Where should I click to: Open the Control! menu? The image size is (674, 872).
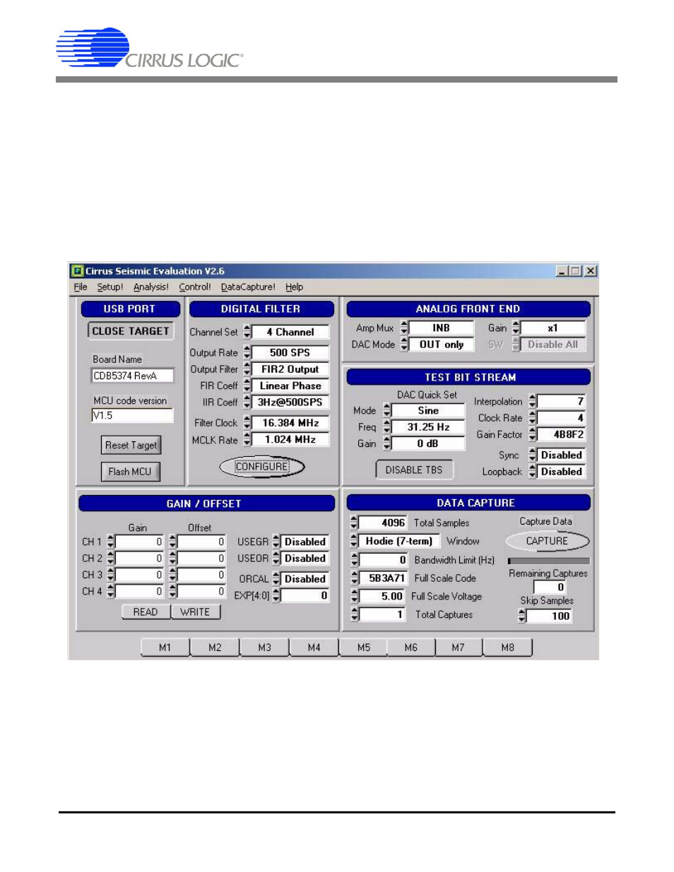tap(195, 287)
